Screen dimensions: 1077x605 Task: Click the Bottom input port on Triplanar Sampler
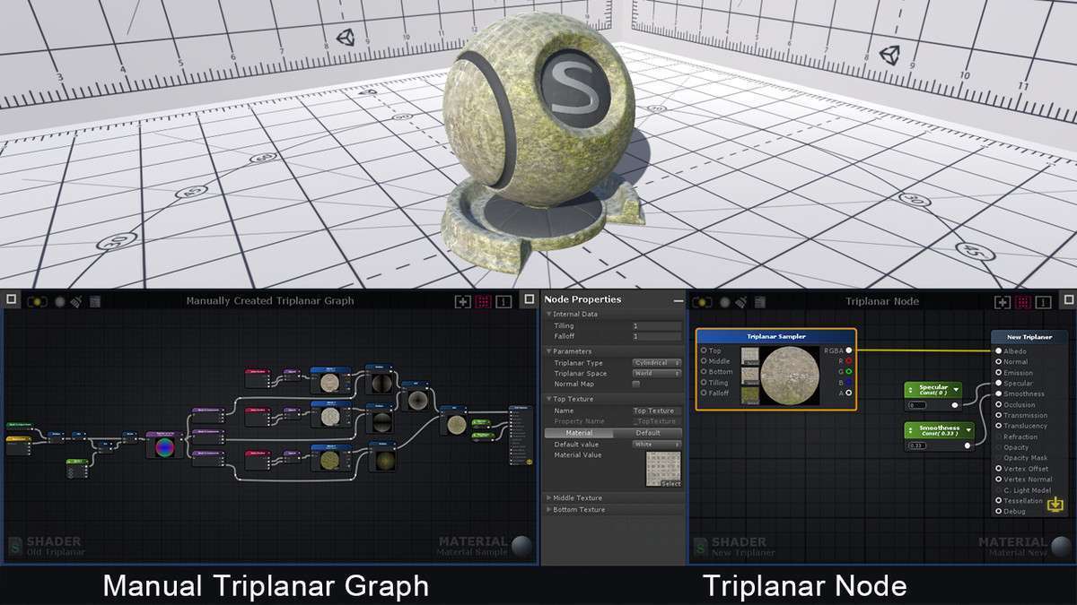pos(704,372)
